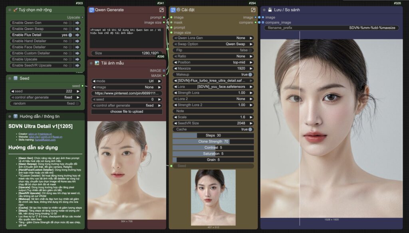Click the Seed node title
409x233 pixels.
pos(24,78)
